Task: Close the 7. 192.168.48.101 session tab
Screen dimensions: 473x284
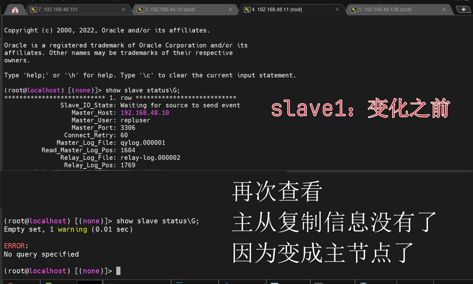Action: coord(124,10)
